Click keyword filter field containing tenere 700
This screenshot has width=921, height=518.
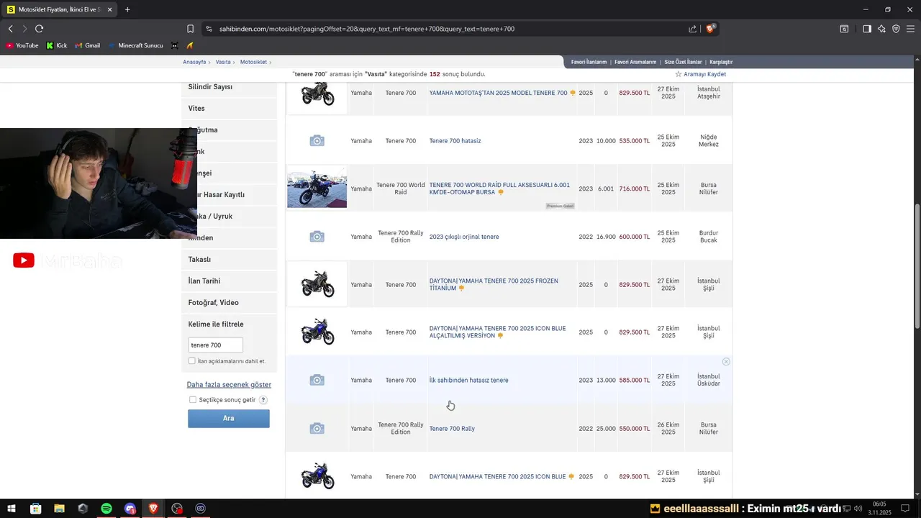tap(215, 345)
